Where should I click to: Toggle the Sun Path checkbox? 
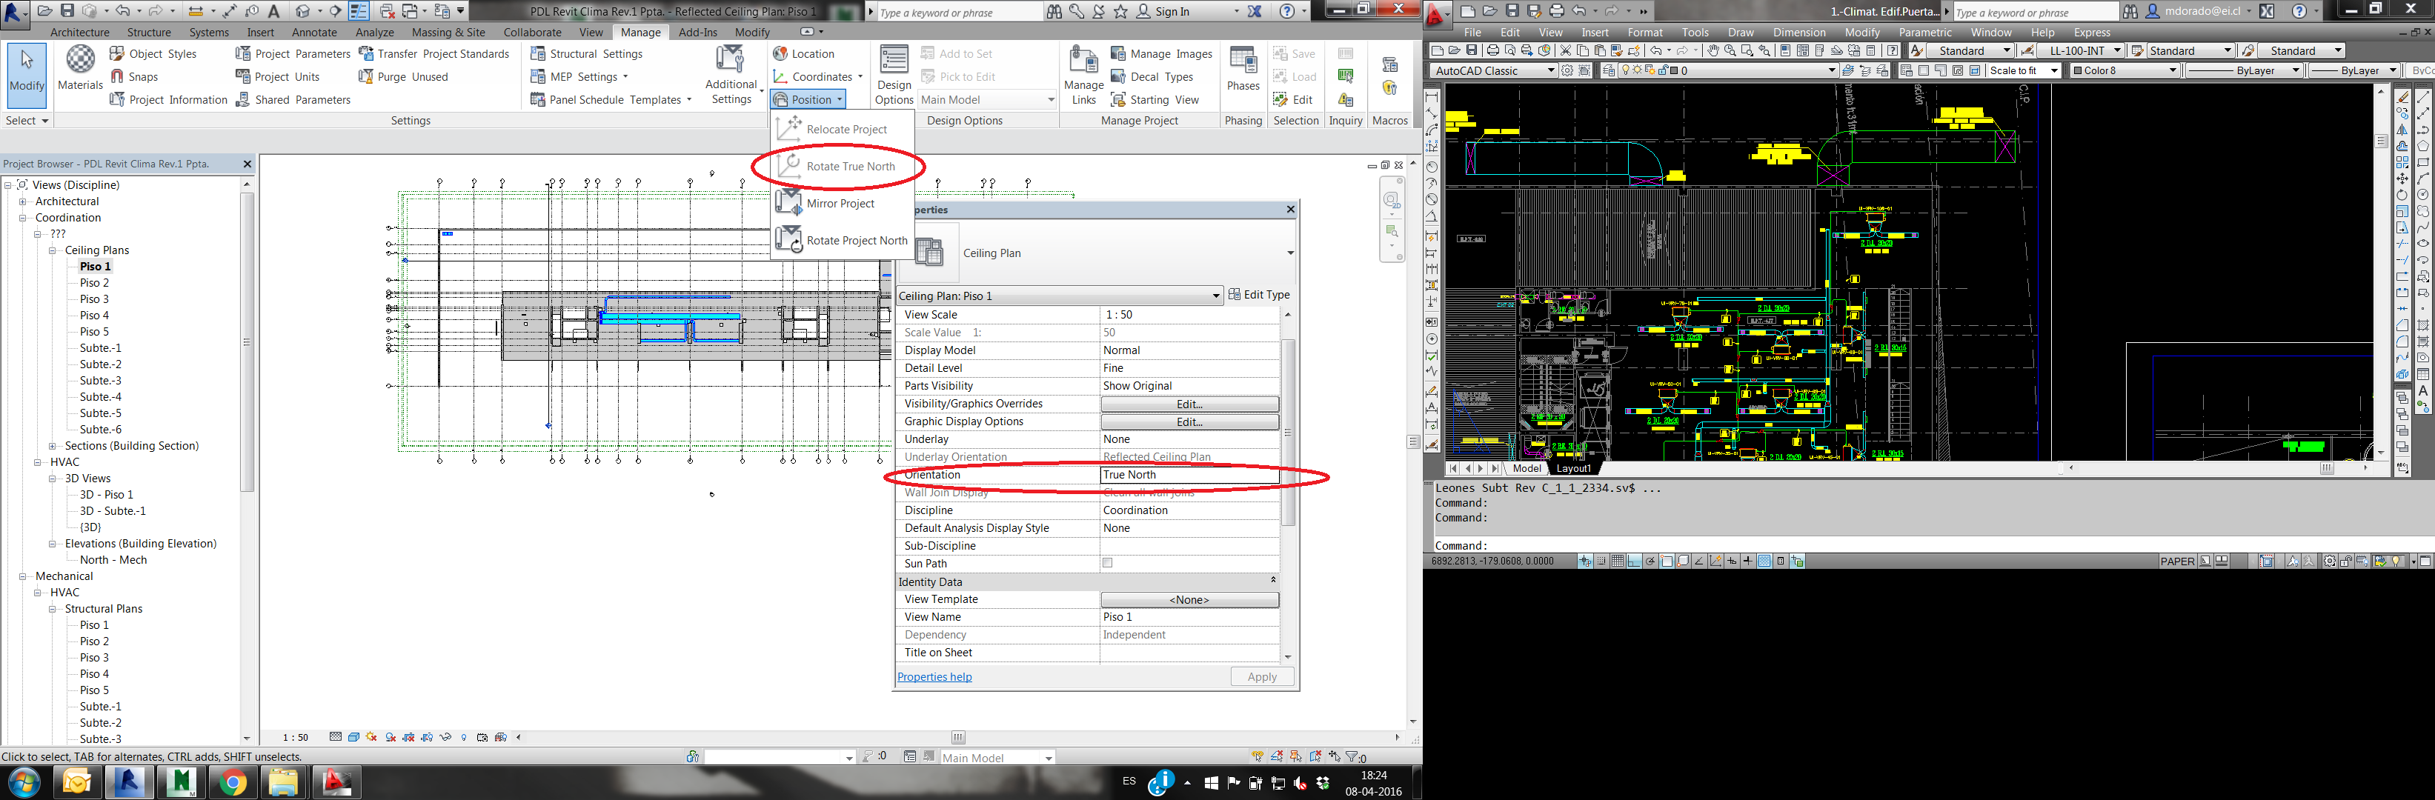coord(1107,563)
